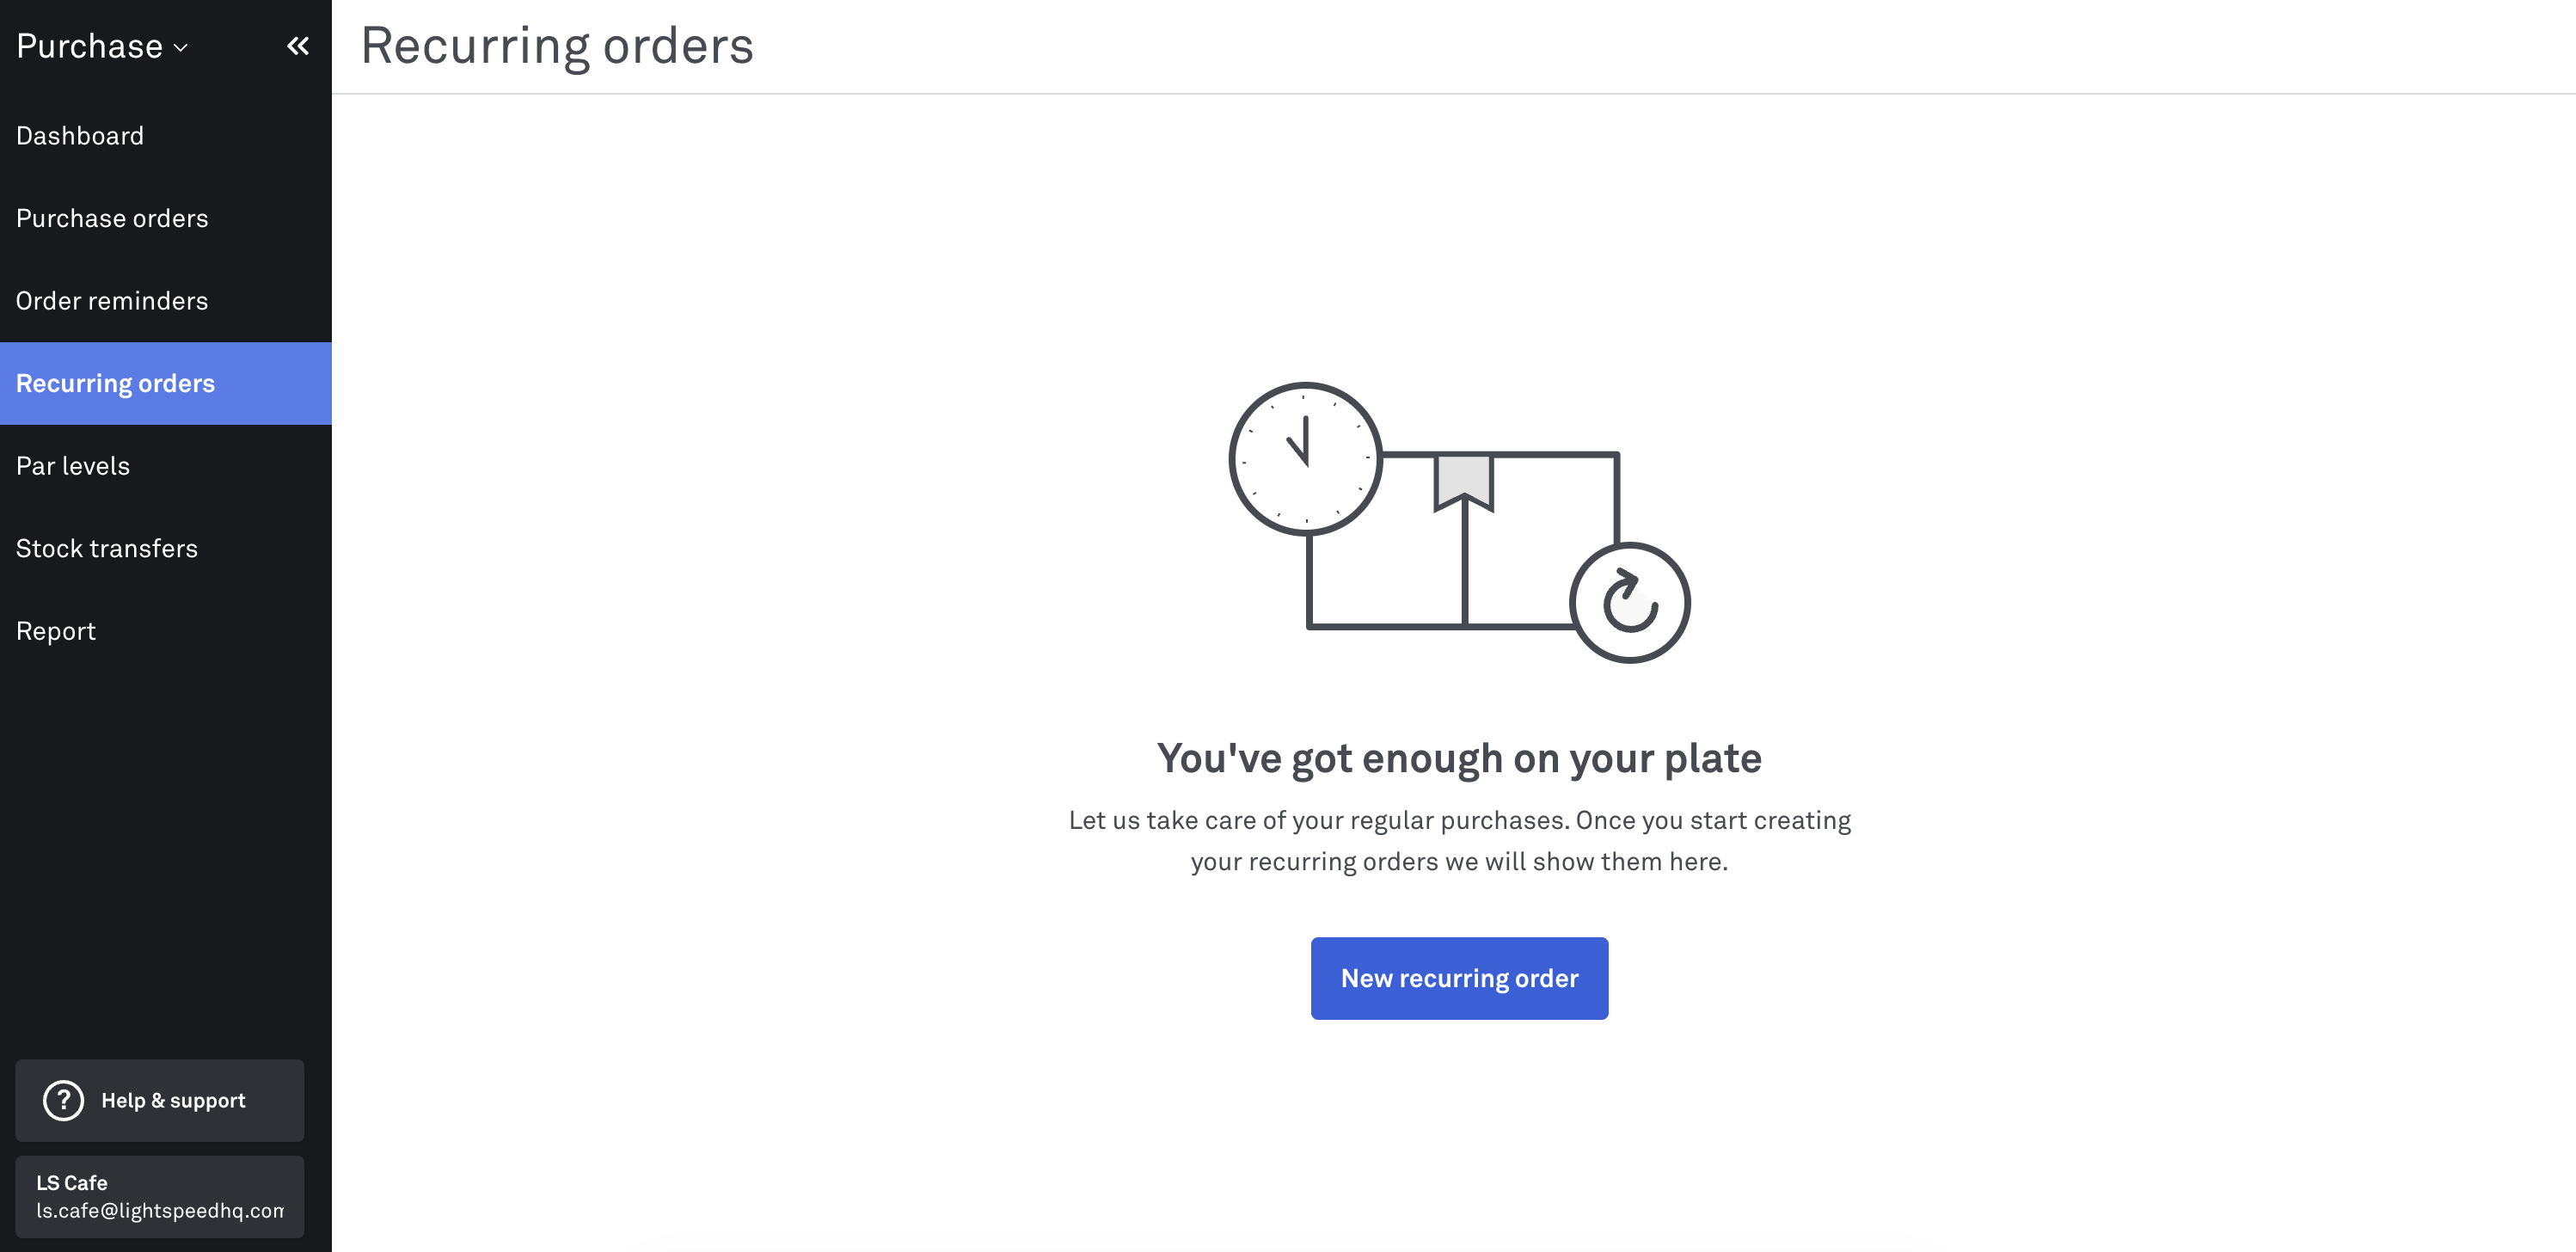Viewport: 2576px width, 1252px height.
Task: Create a New recurring order
Action: pos(1459,978)
